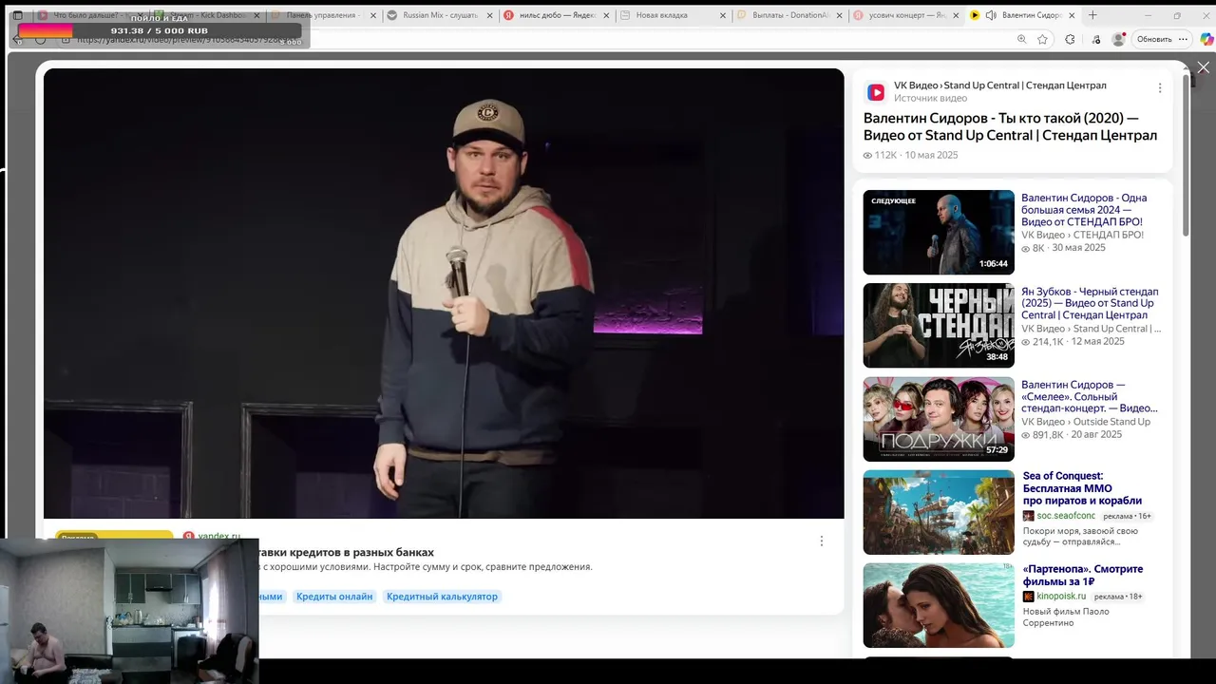Viewport: 1216px width, 684px height.
Task: Open the Sea of Conquest ad thumbnail
Action: [939, 512]
